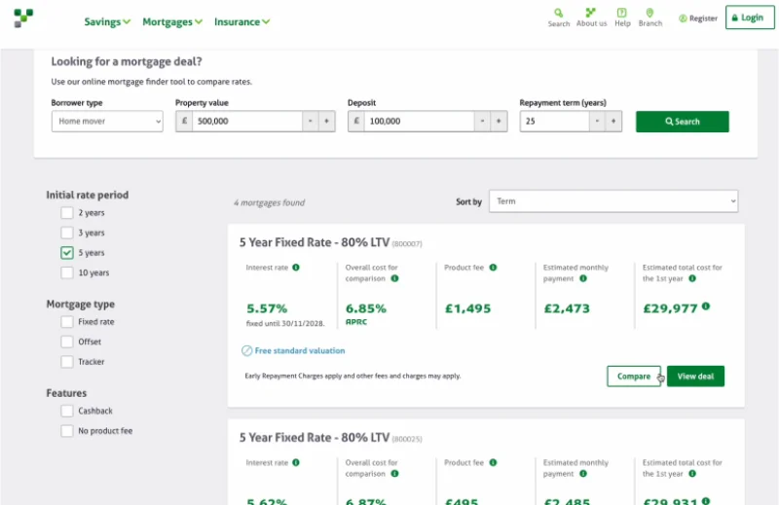Click the green Search button
This screenshot has width=779, height=505.
tap(683, 122)
